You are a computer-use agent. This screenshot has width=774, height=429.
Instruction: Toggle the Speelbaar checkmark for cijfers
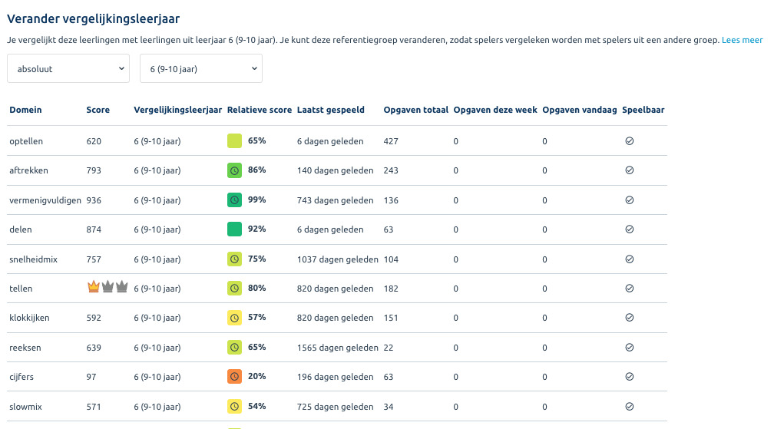(630, 377)
